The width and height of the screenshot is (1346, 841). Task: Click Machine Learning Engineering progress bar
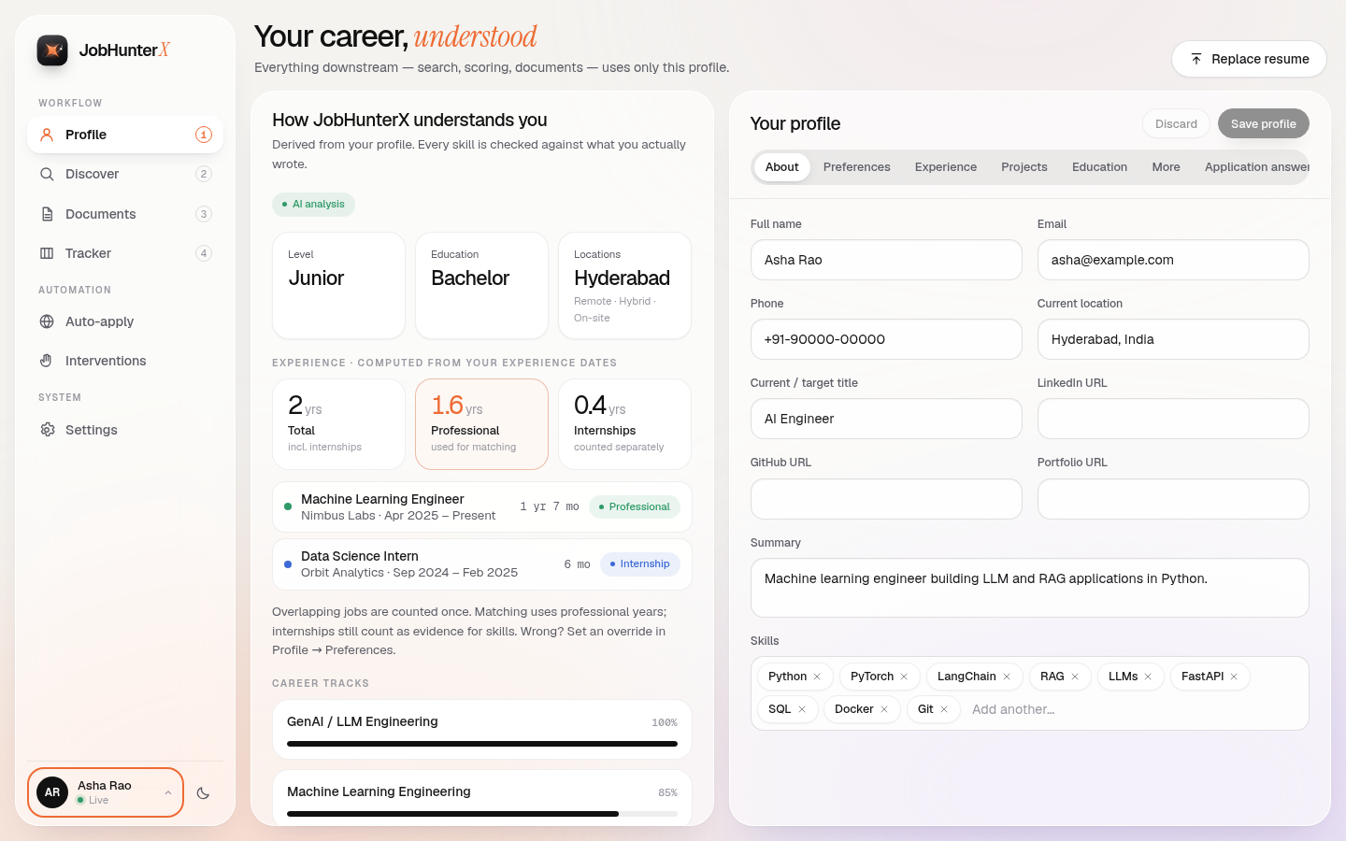482,814
